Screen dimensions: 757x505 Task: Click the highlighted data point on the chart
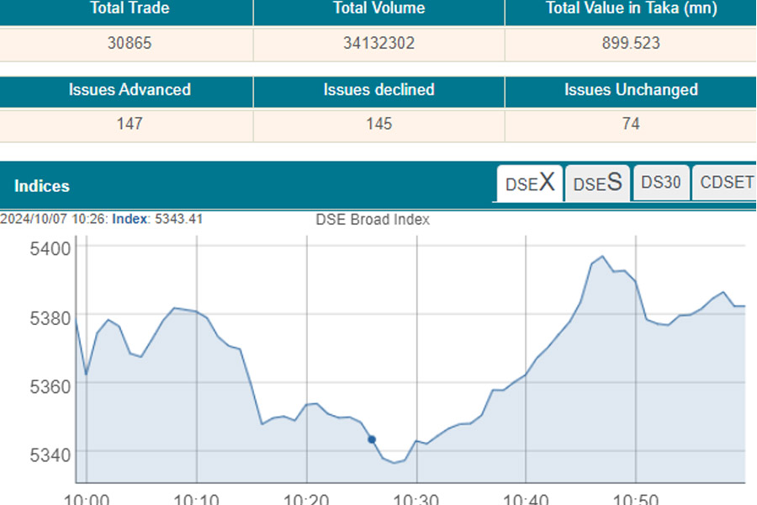(372, 439)
